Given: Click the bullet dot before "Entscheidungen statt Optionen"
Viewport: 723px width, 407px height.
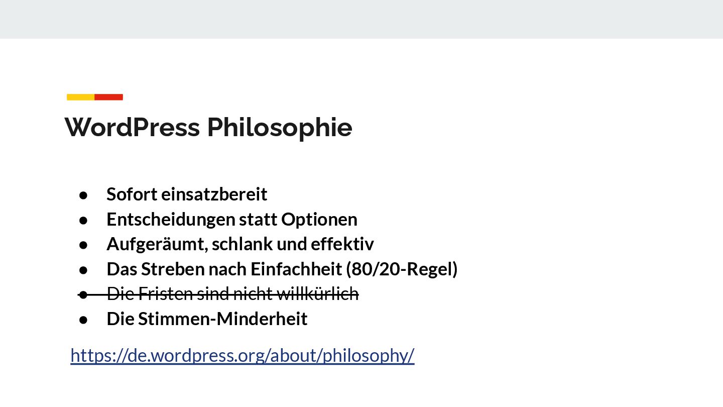Looking at the screenshot, I should click(84, 220).
